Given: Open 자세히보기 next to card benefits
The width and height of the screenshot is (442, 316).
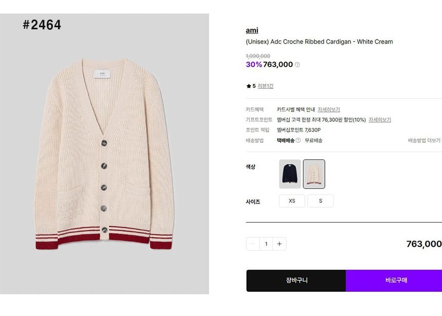Looking at the screenshot, I should click(x=328, y=109).
